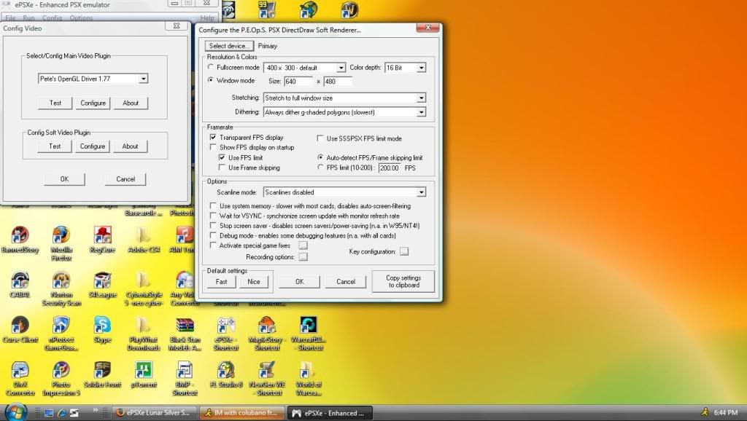Tick the Use system memory checkbox
Image resolution: width=747 pixels, height=421 pixels.
pyautogui.click(x=213, y=205)
